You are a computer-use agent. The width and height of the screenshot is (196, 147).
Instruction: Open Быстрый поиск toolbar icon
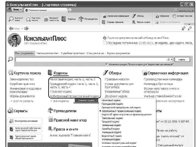pos(11,19)
